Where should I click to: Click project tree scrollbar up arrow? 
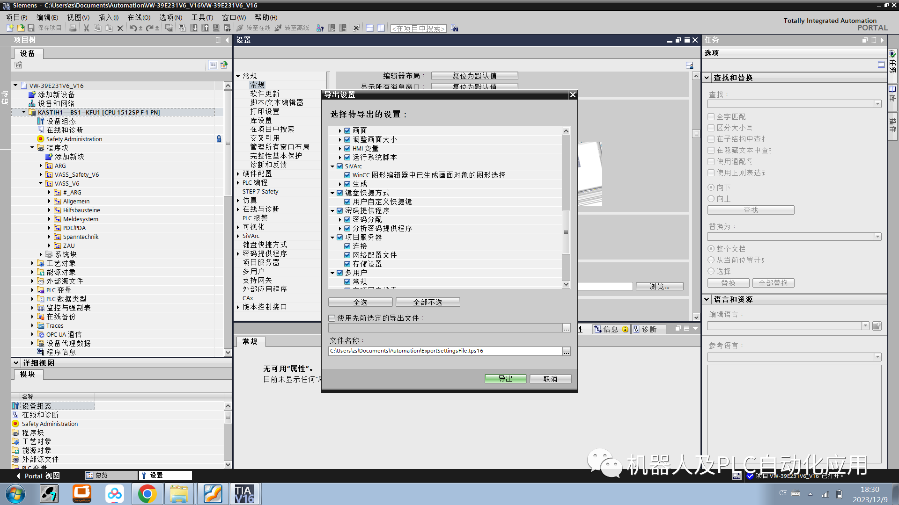click(x=228, y=86)
